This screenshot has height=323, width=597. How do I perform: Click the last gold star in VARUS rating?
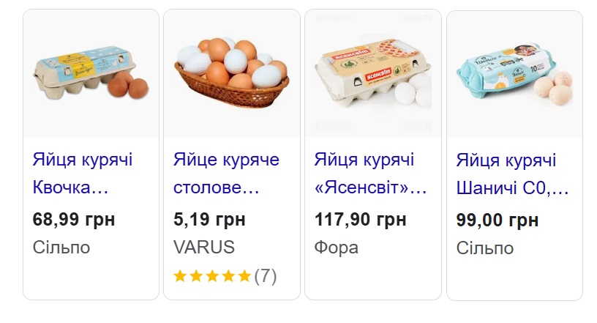pos(244,276)
